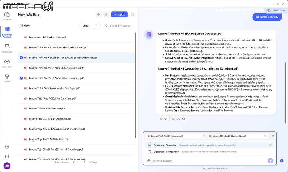Open the Status dropdown filter
This screenshot has width=288, height=172.
click(x=90, y=26)
